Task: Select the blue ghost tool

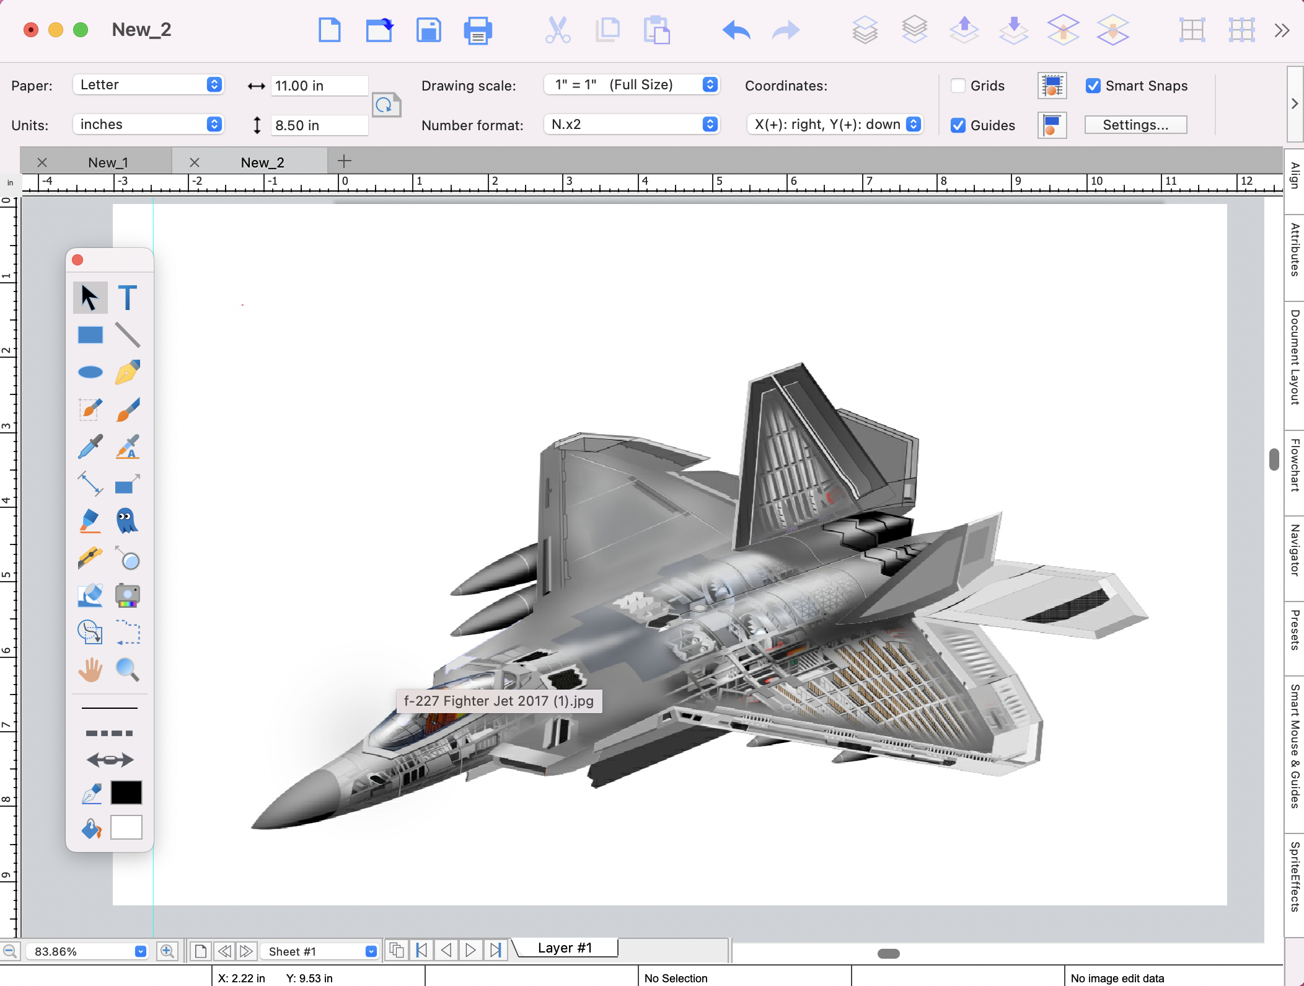Action: click(128, 521)
